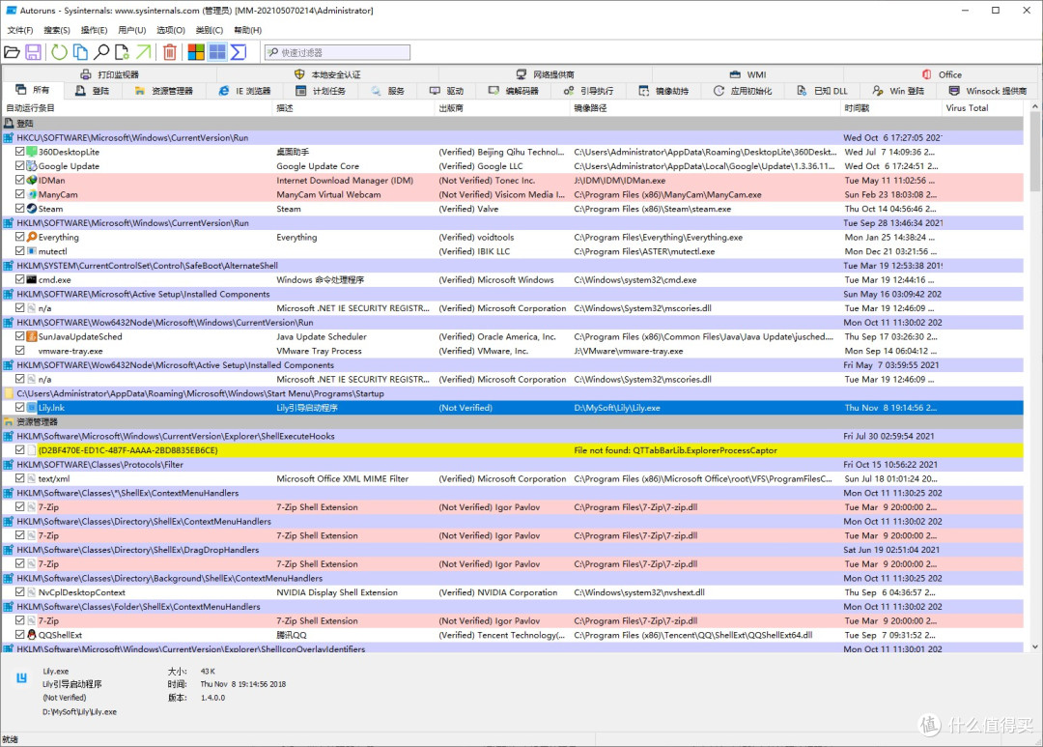Image resolution: width=1043 pixels, height=747 pixels.
Task: Switch to the 已知 DLL tab
Action: pyautogui.click(x=822, y=91)
